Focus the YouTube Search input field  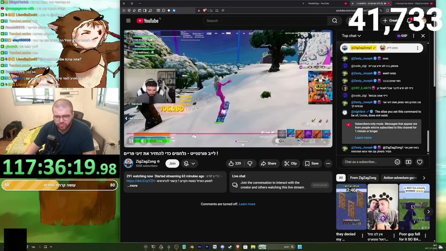tap(266, 21)
